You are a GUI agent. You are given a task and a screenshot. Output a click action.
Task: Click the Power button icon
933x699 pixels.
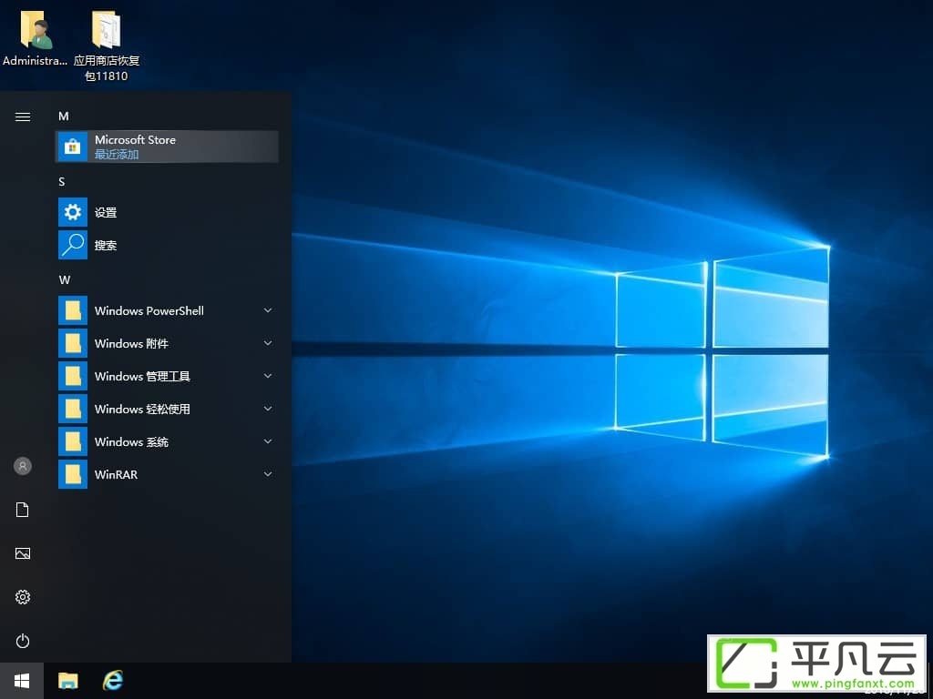point(23,641)
